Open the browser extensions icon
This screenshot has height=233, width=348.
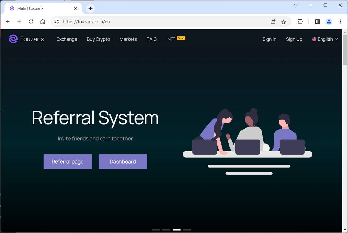tap(300, 21)
